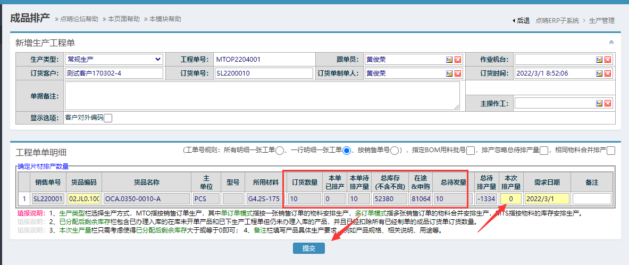
Task: Clear the 订货单制单人 field with red X
Action: point(457,73)
